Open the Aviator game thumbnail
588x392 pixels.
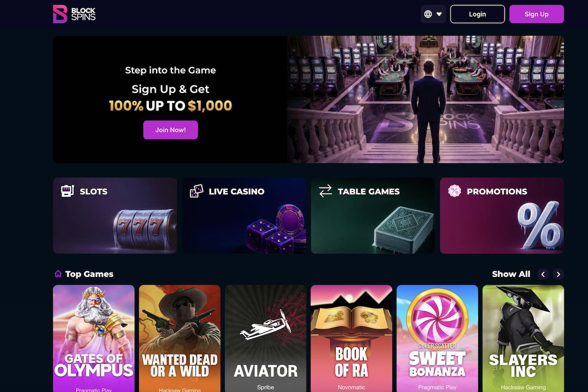[266, 339]
